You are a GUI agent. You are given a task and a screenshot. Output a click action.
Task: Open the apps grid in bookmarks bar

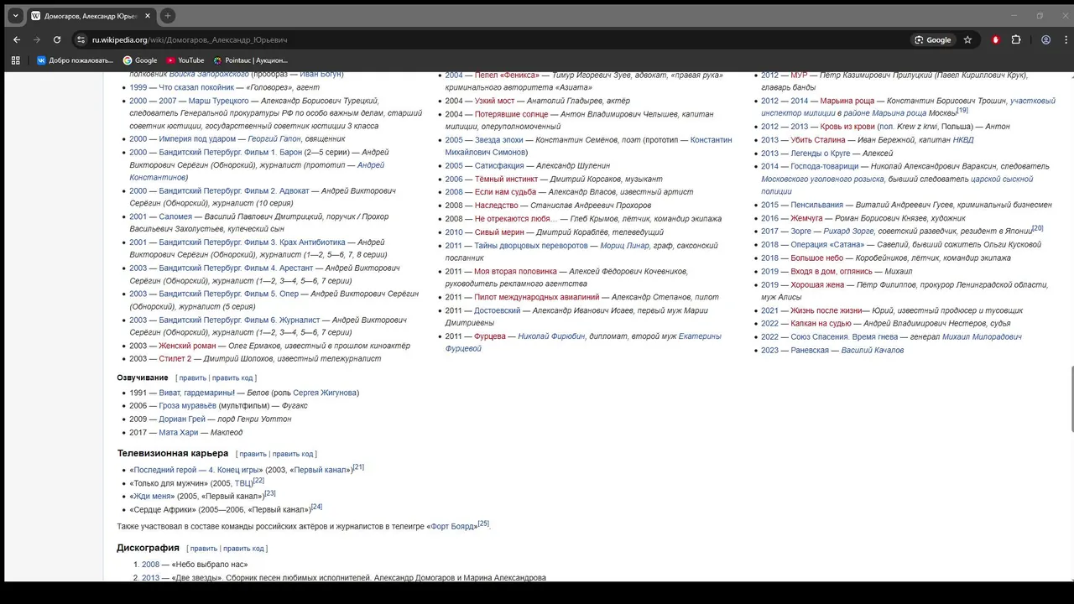pyautogui.click(x=15, y=60)
